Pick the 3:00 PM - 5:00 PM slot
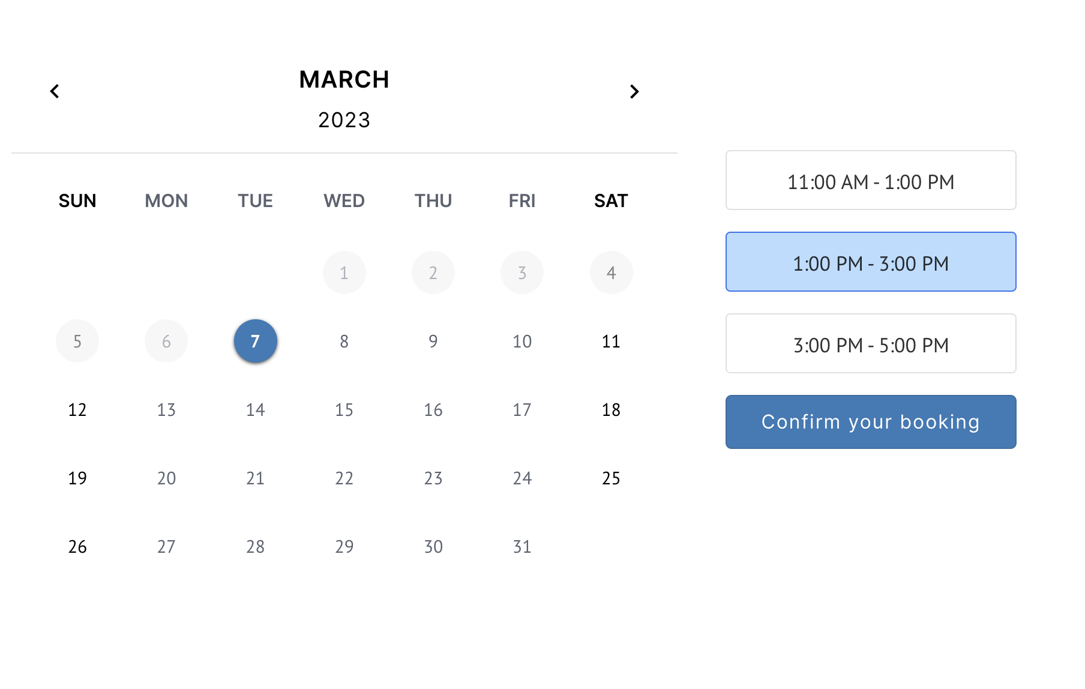This screenshot has width=1085, height=689. click(x=870, y=344)
